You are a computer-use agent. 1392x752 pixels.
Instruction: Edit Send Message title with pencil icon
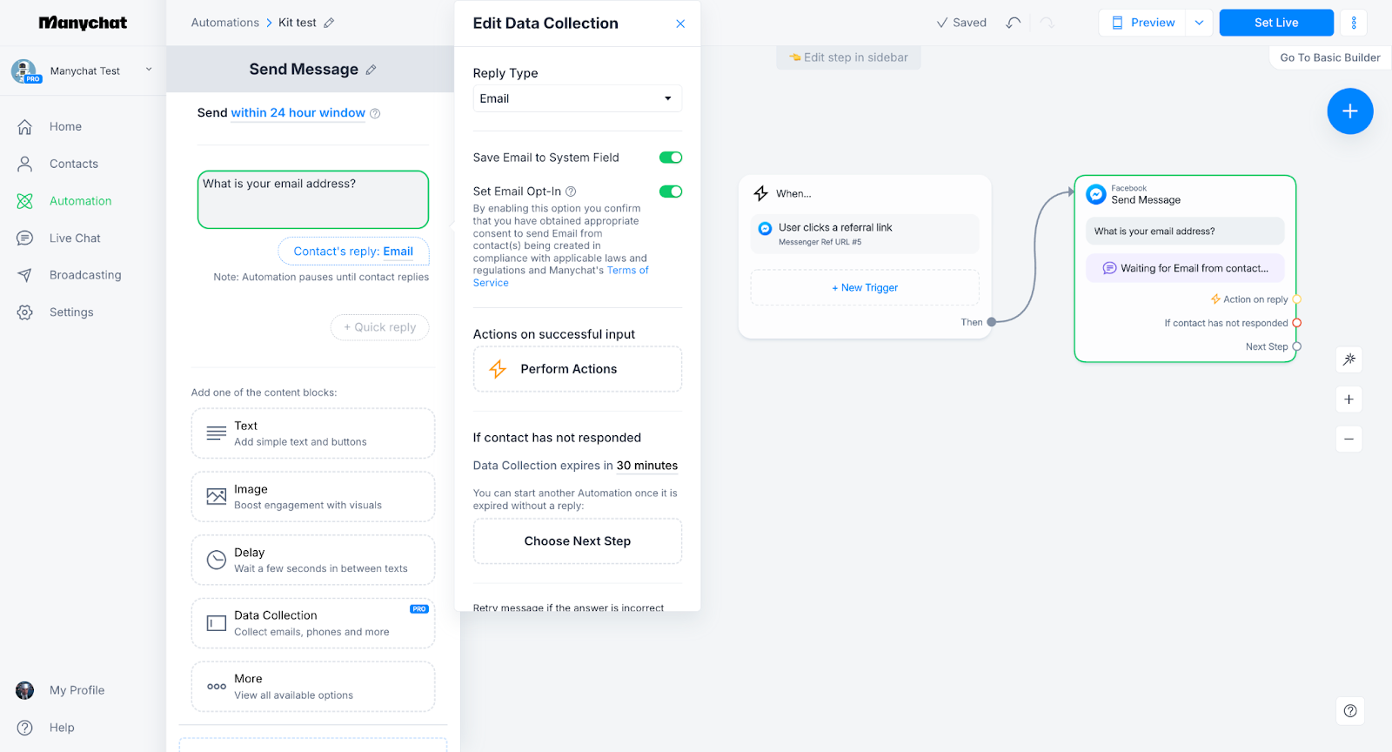pyautogui.click(x=371, y=70)
